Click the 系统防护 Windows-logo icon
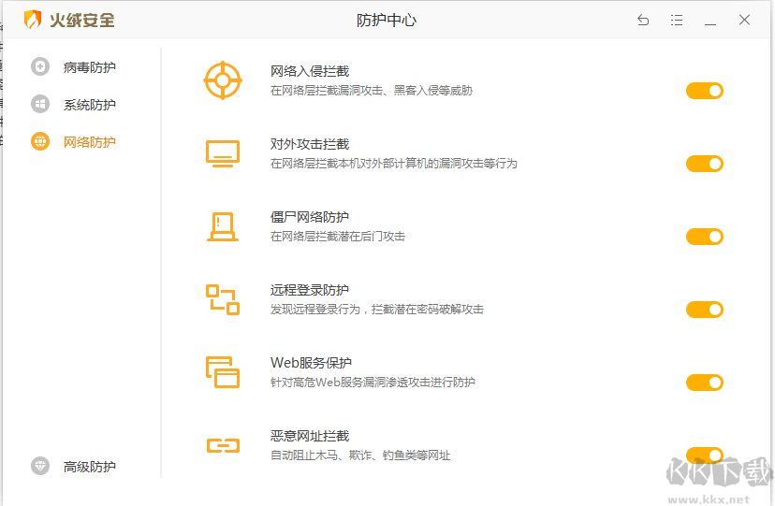775x506 pixels. [40, 104]
